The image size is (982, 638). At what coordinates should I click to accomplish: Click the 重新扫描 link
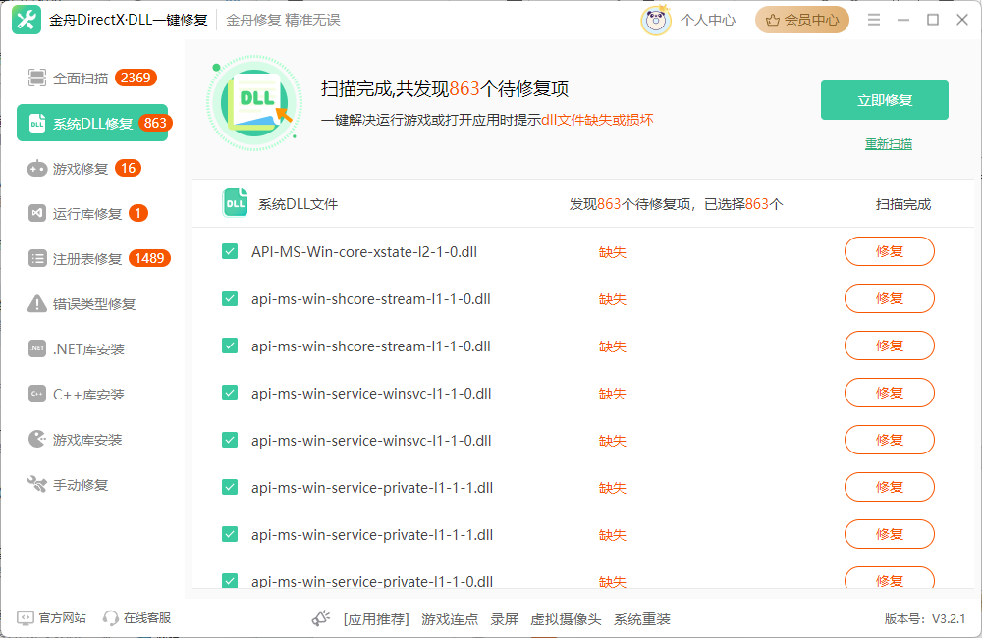click(x=888, y=144)
